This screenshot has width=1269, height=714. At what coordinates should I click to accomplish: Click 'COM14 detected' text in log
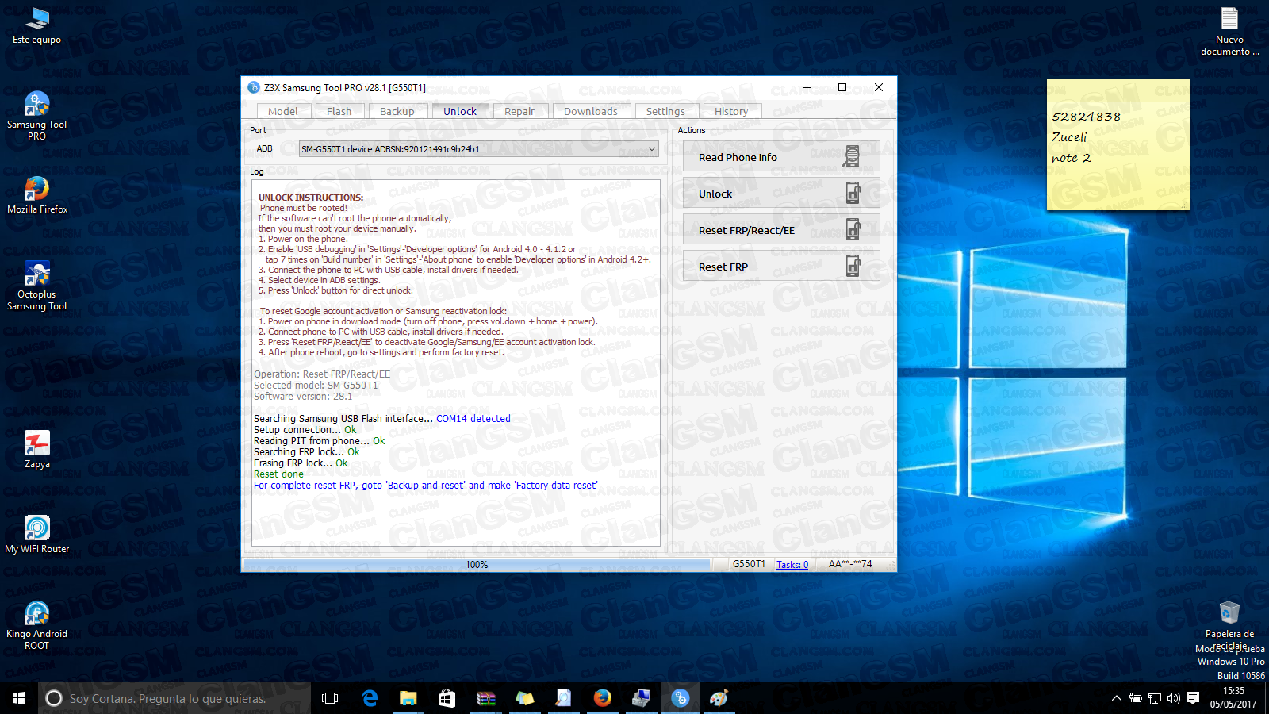[473, 419]
